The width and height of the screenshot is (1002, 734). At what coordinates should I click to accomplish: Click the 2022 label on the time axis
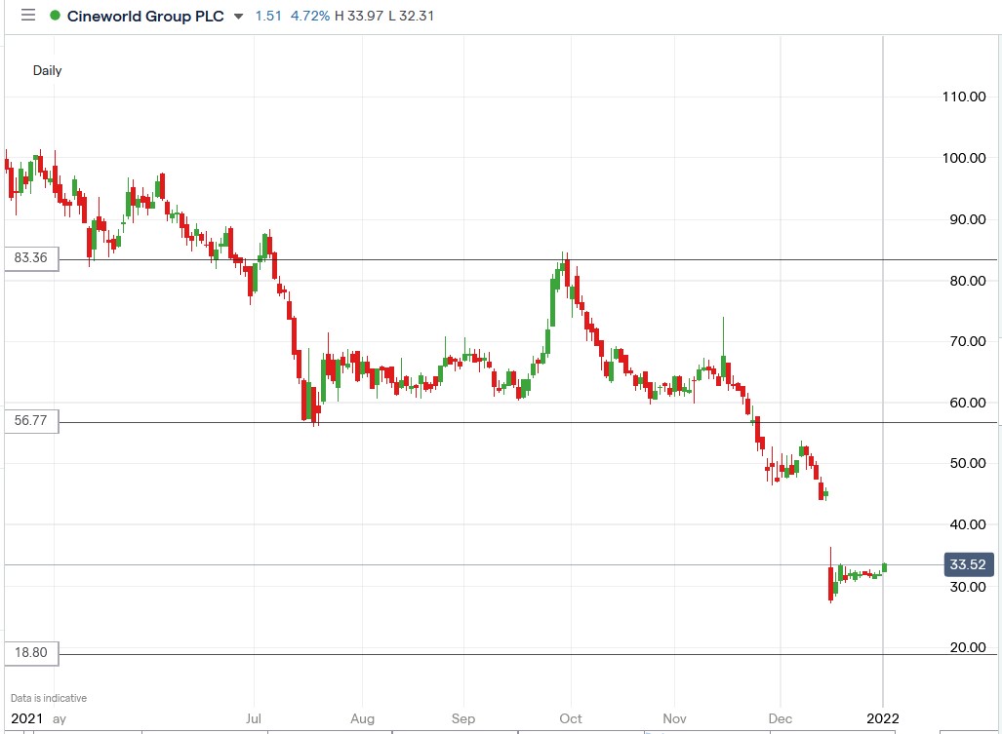click(x=881, y=718)
